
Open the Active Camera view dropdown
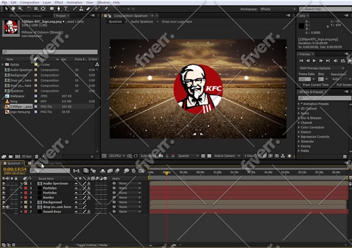(x=227, y=156)
